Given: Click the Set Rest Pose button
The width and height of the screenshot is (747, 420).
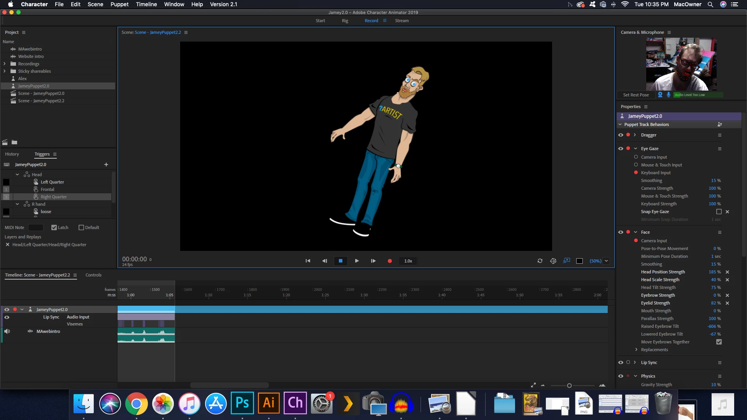Looking at the screenshot, I should pos(636,95).
